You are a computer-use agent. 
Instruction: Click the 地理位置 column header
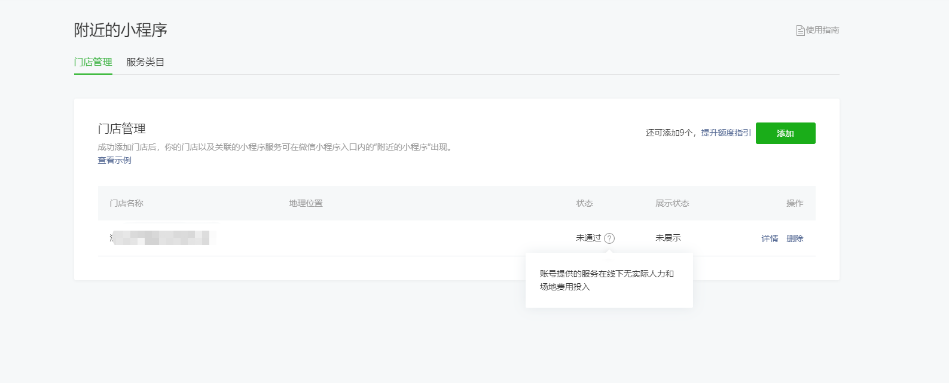[306, 203]
